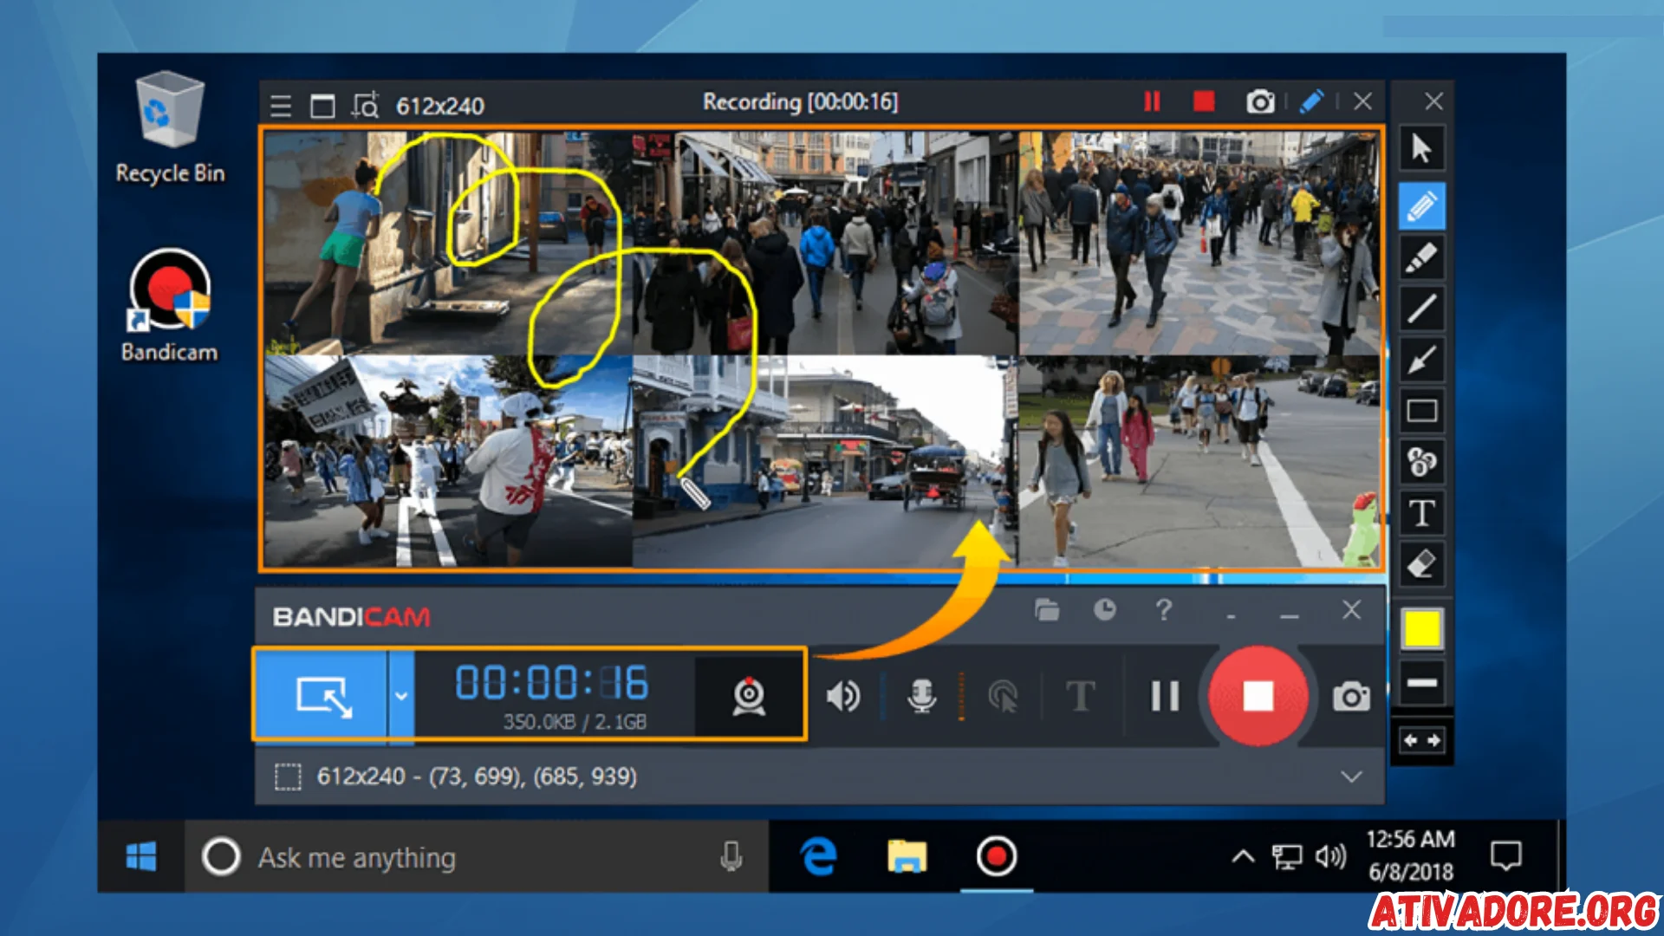The image size is (1664, 936).
Task: Open the scheduled recording clock icon
Action: point(1104,610)
